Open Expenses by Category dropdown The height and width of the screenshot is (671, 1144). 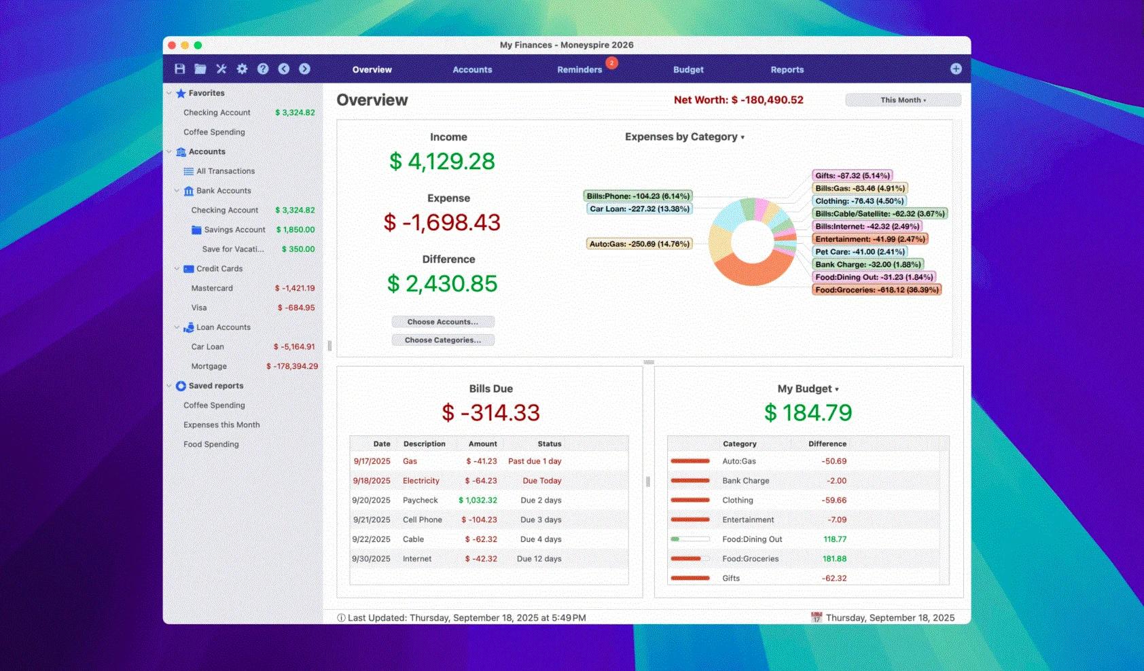pyautogui.click(x=685, y=137)
